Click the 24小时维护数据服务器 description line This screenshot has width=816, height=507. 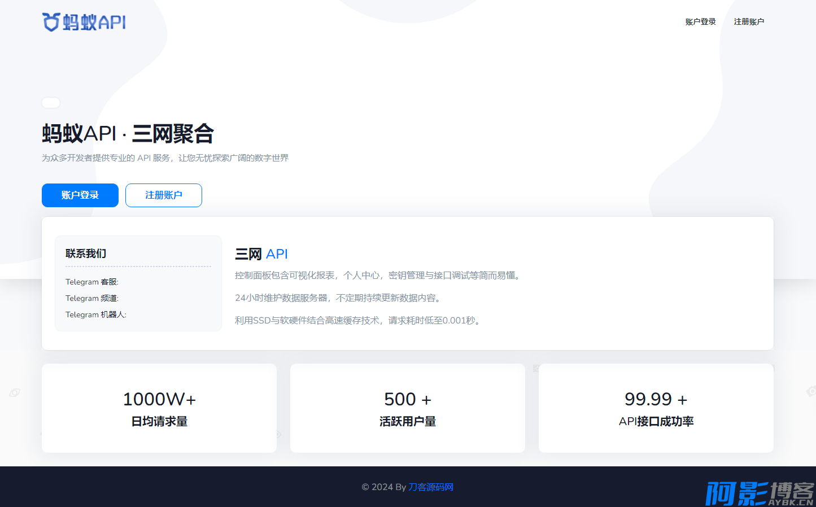339,298
